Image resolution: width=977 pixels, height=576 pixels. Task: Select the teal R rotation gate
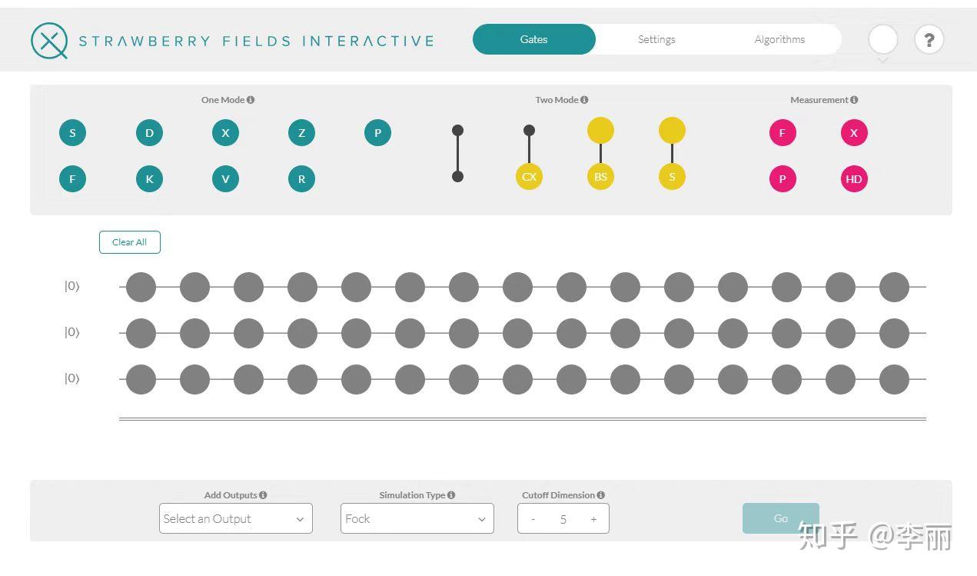point(301,178)
